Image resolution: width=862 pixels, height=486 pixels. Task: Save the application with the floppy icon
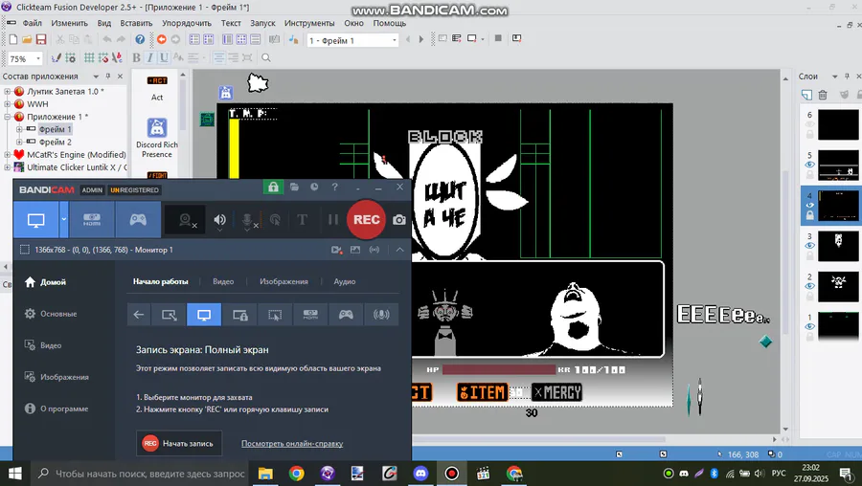pos(41,39)
